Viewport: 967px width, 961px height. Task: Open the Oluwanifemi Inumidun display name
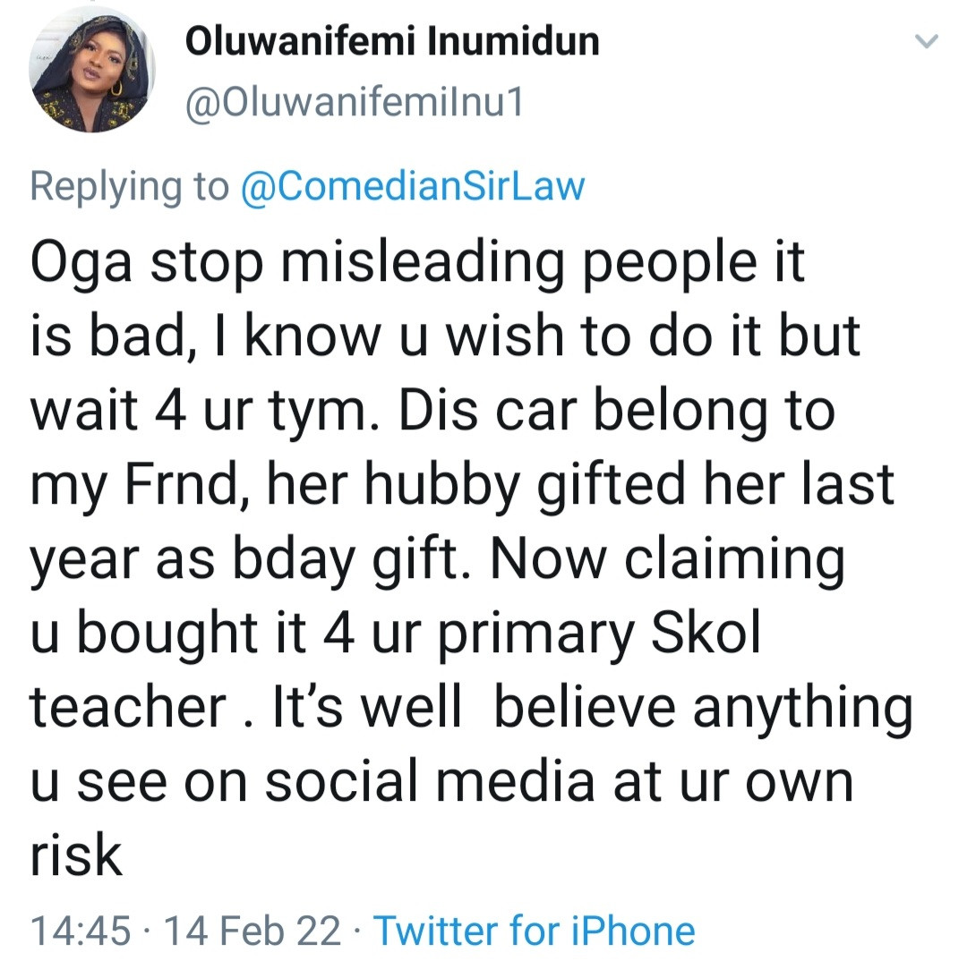pos(392,42)
